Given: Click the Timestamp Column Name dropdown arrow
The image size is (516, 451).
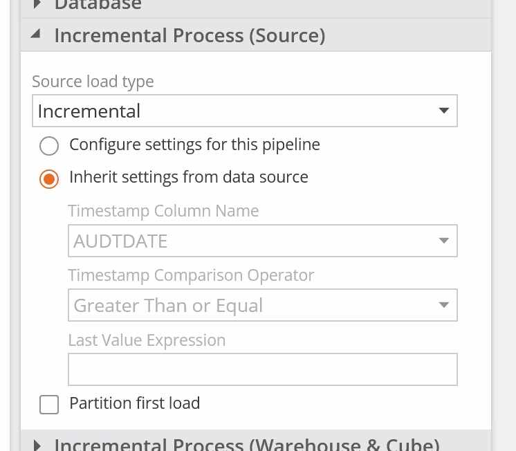Looking at the screenshot, I should (x=444, y=241).
